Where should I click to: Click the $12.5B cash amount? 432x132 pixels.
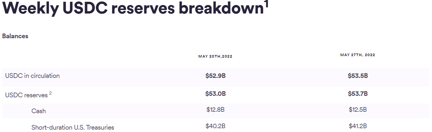(x=357, y=110)
